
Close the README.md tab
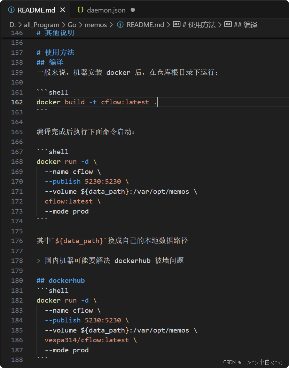click(63, 10)
